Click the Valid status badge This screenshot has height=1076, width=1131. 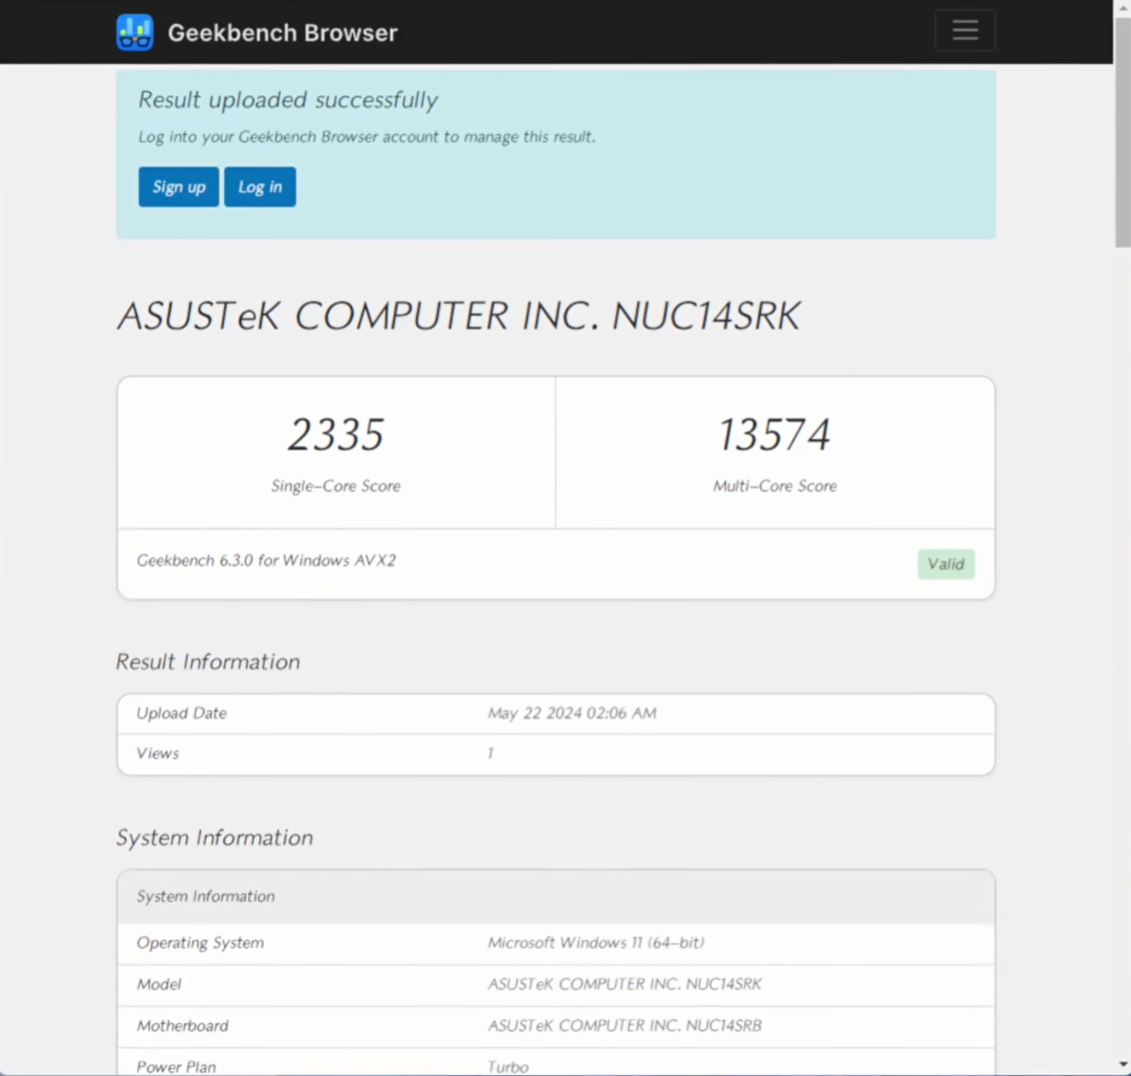pos(946,564)
